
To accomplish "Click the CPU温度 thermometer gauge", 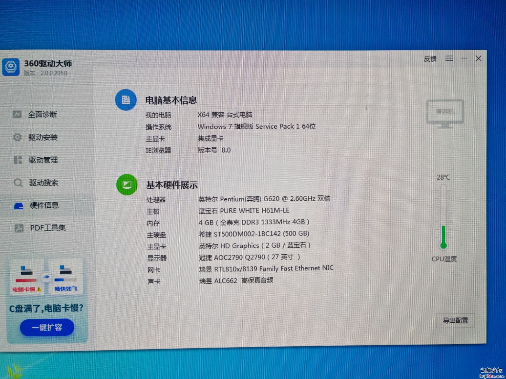I will 443,217.
